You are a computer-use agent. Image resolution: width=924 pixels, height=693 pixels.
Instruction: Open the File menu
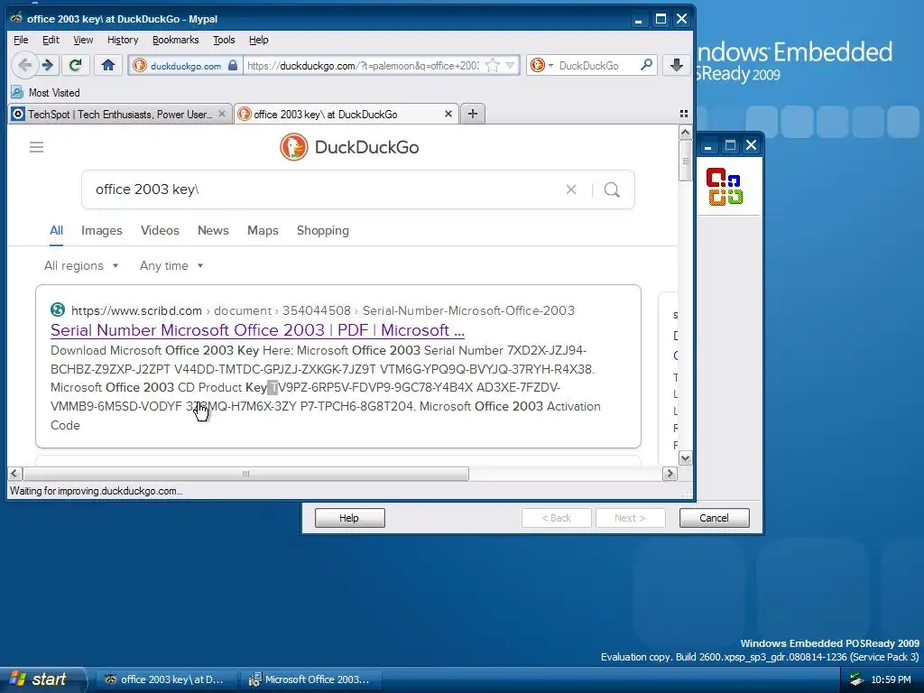click(21, 40)
